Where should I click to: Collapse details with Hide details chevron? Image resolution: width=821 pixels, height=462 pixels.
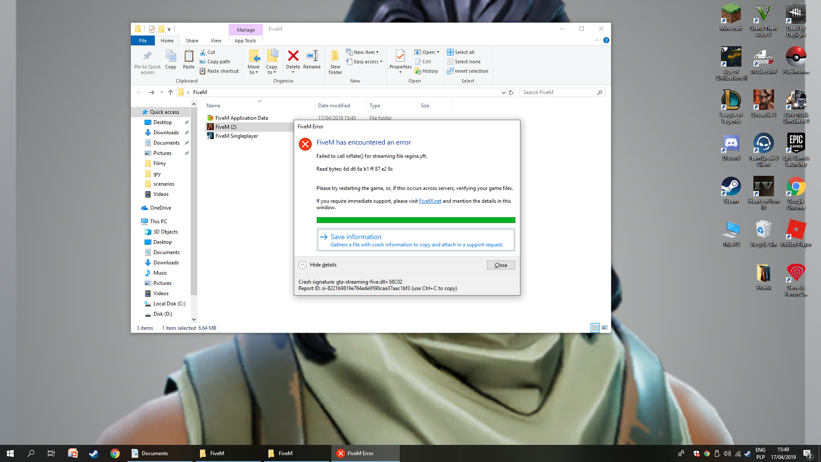pos(302,265)
